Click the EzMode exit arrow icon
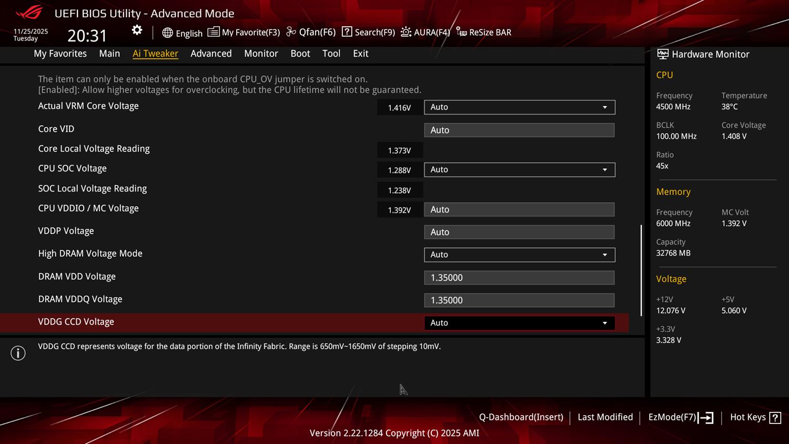The height and width of the screenshot is (444, 789). pos(706,418)
